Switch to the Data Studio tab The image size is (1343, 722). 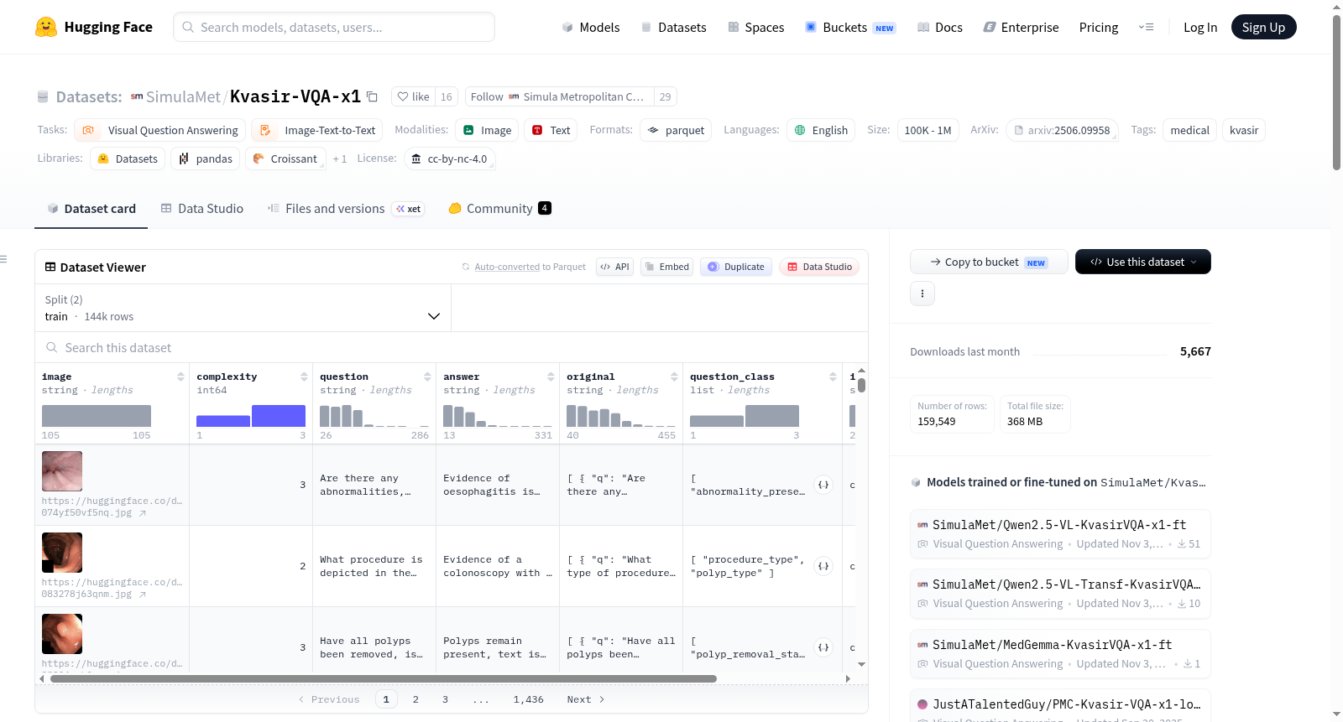(x=202, y=209)
